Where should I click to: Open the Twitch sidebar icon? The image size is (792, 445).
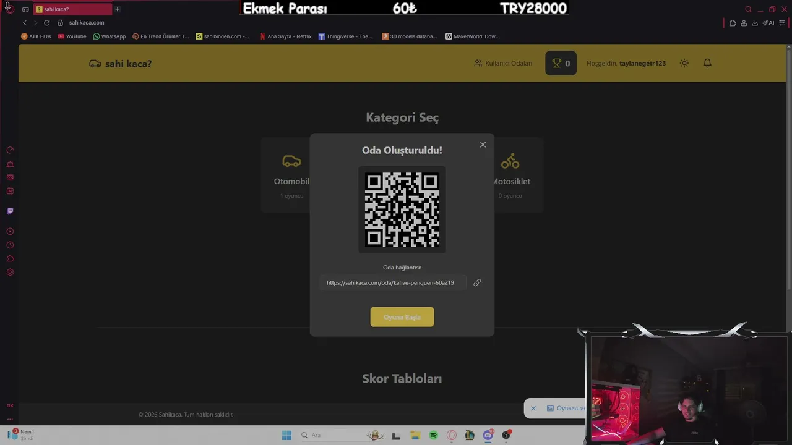point(10,211)
